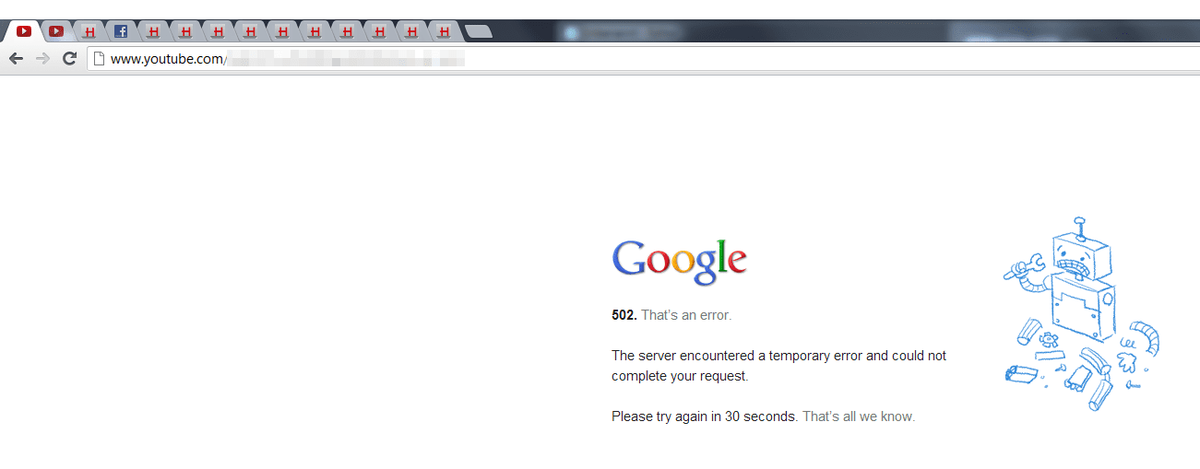Open a new tab with the new-tab button
The width and height of the screenshot is (1200, 469).
pyautogui.click(x=478, y=32)
